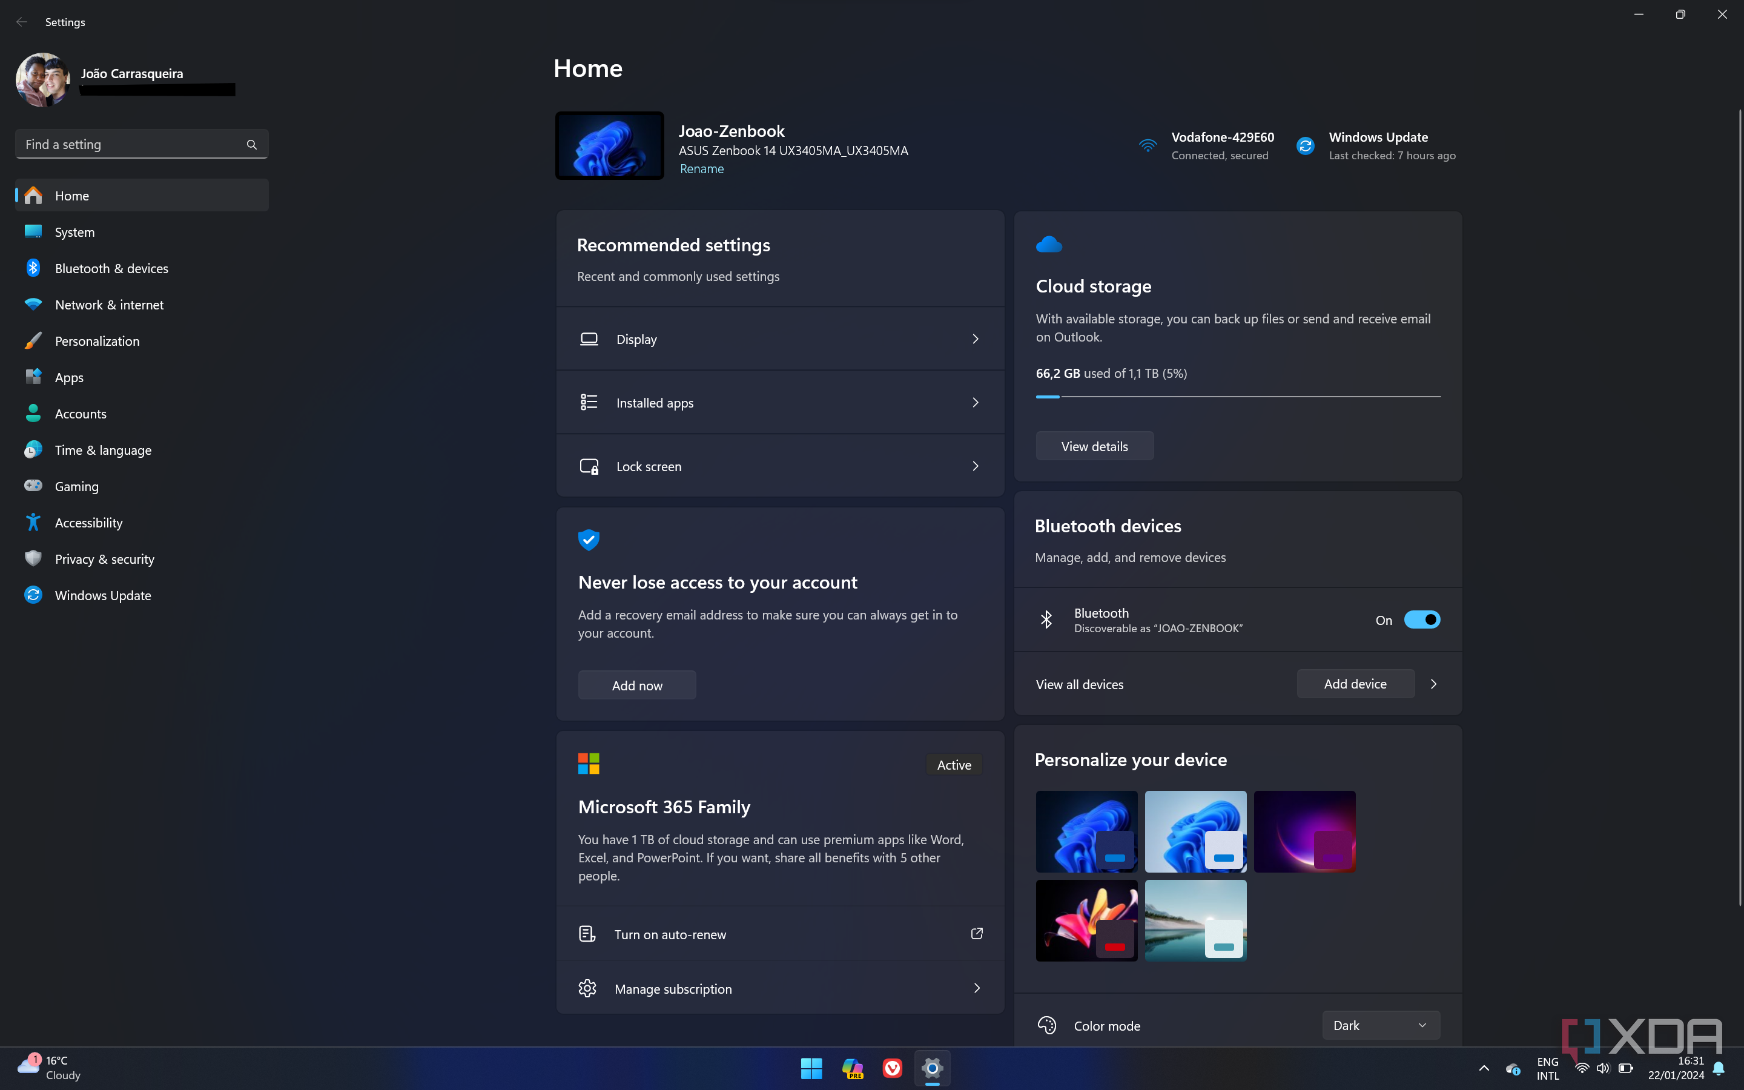The height and width of the screenshot is (1090, 1744).
Task: Click the chevron next to Add device
Action: 1433,684
